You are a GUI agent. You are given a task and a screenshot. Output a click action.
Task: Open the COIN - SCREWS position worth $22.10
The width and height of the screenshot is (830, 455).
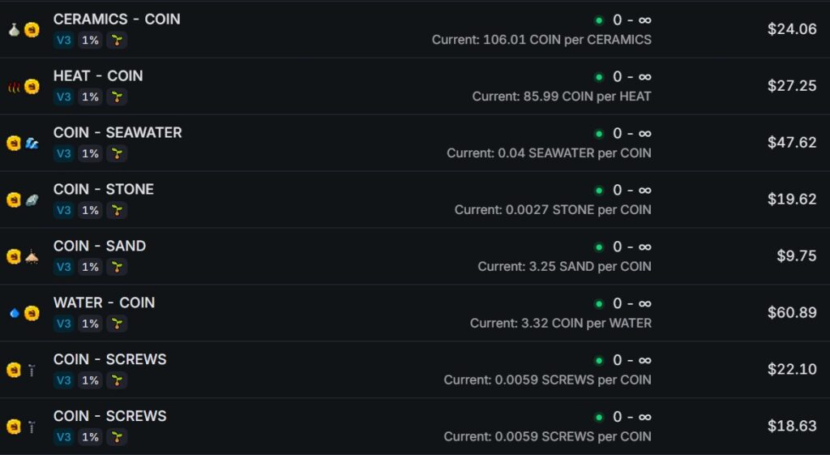point(110,359)
